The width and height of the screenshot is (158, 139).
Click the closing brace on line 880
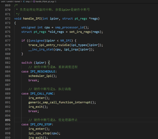(22, 54)
